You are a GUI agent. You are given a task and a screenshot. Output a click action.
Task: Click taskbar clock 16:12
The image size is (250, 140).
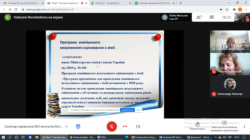[x=237, y=137]
